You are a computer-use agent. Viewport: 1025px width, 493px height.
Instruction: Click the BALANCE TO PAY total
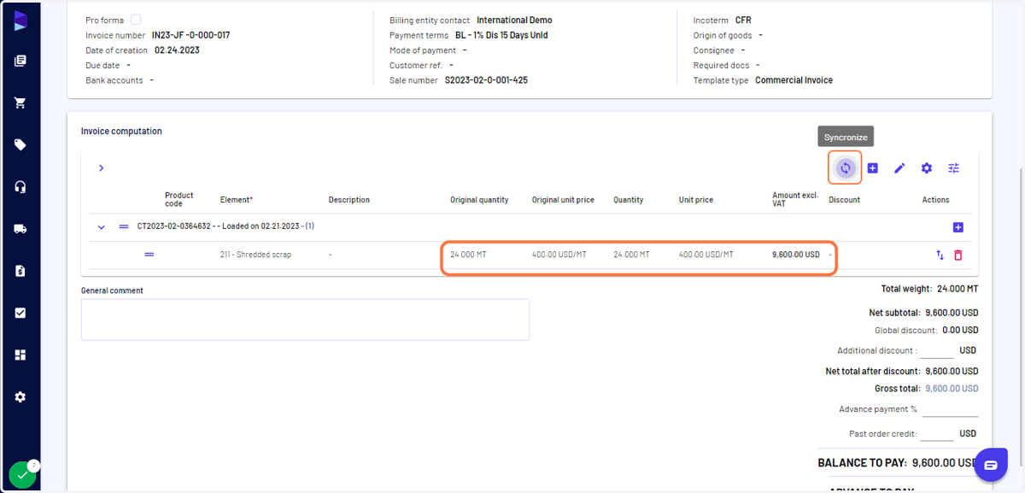[x=897, y=462]
